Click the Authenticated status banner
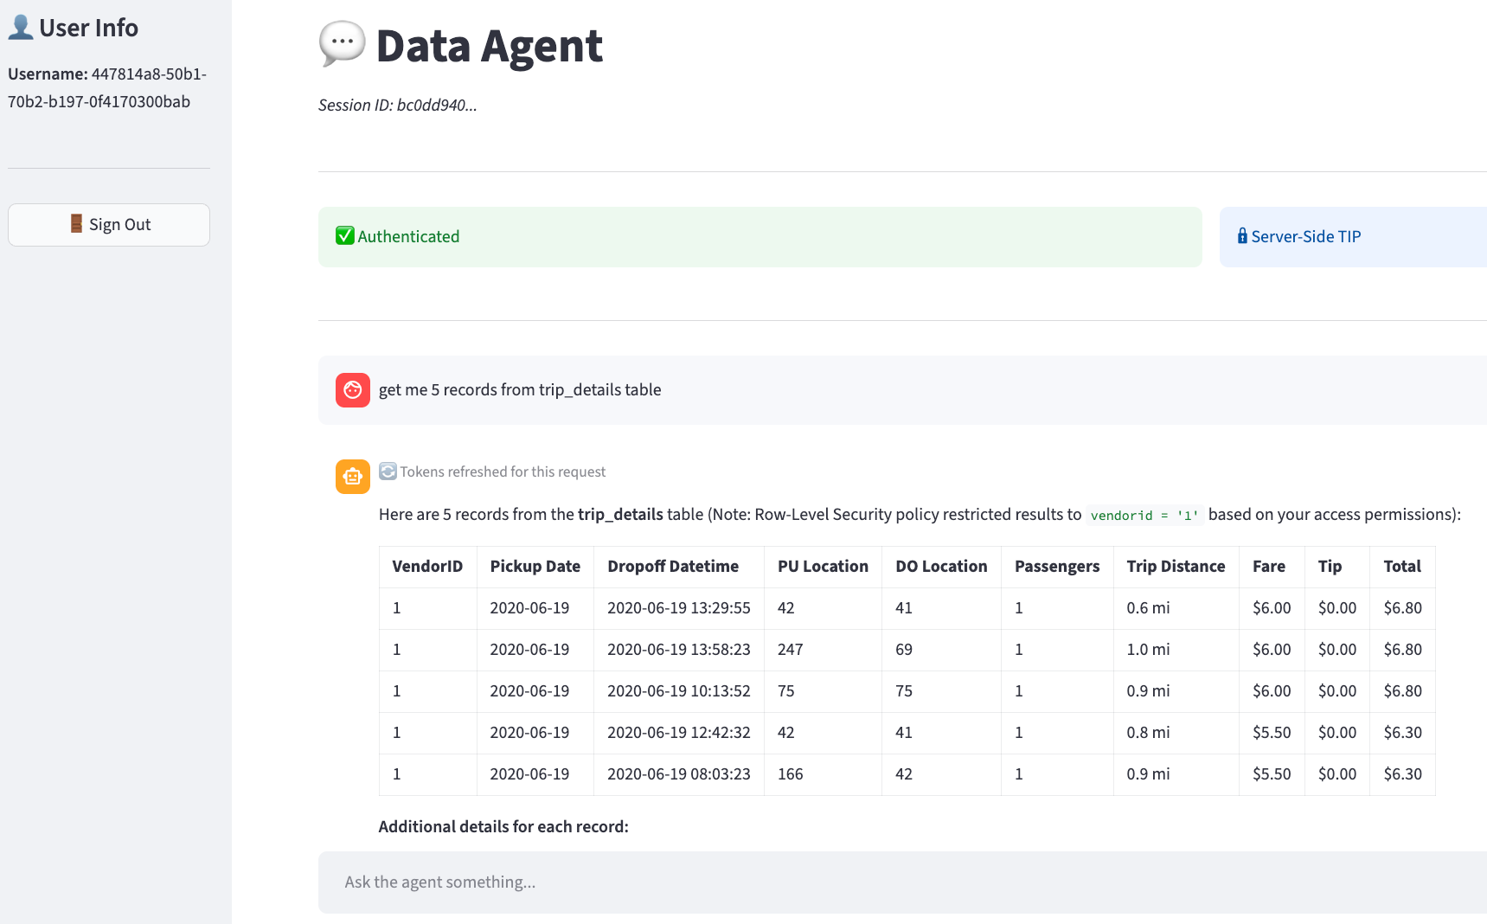 coord(760,237)
